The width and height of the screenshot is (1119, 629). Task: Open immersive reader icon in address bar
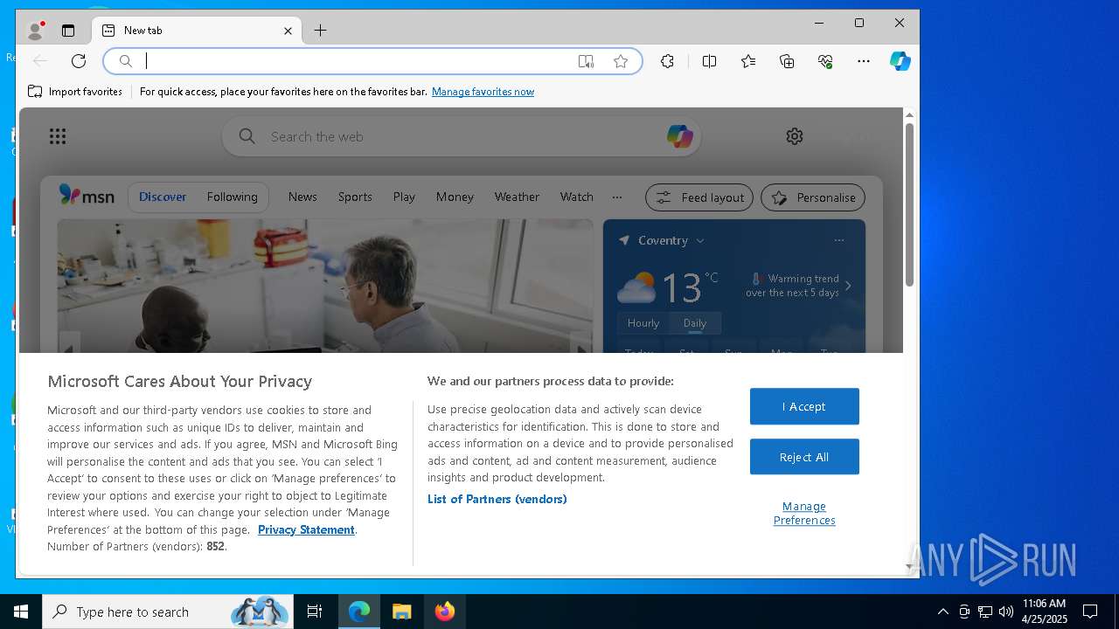[586, 61]
